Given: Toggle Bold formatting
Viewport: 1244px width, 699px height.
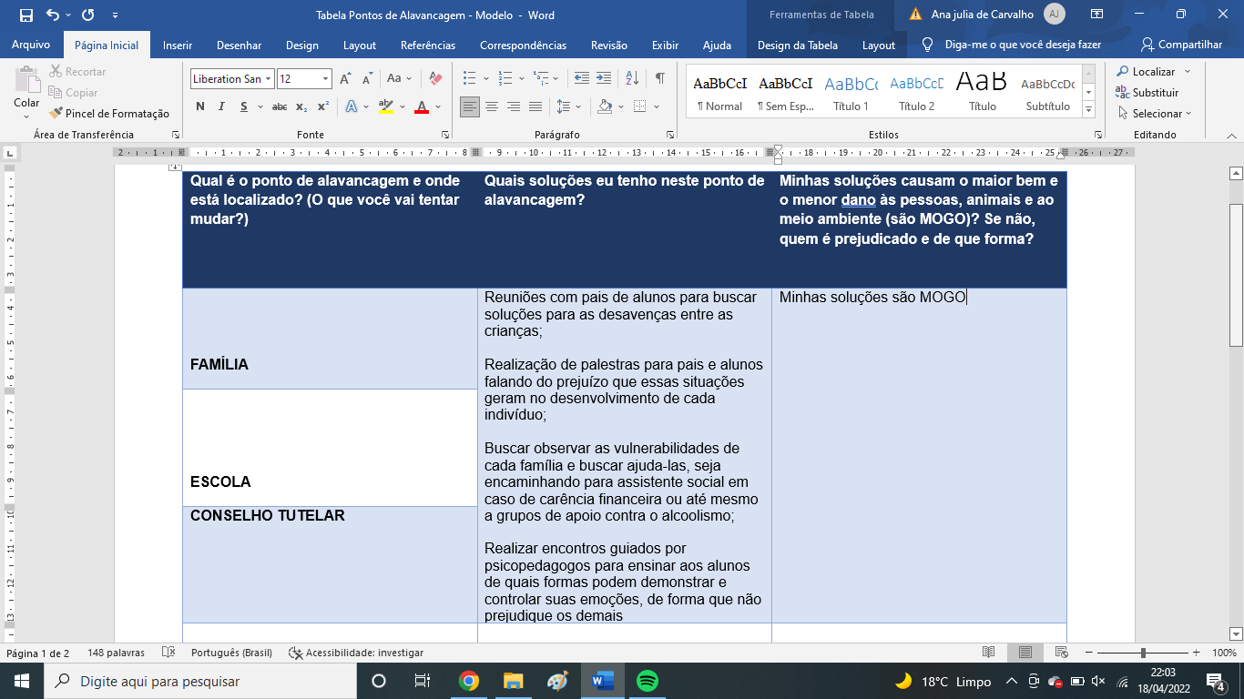Looking at the screenshot, I should (200, 107).
